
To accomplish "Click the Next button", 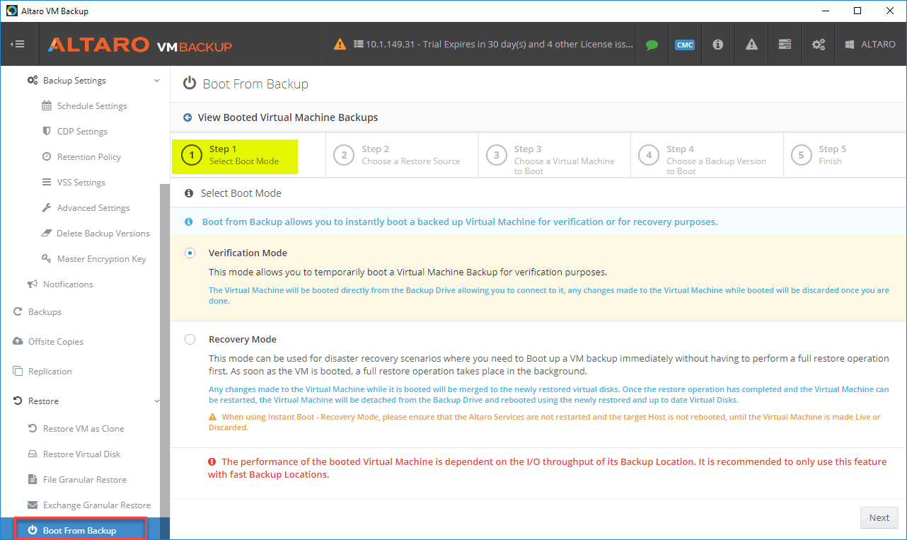I will tap(879, 517).
